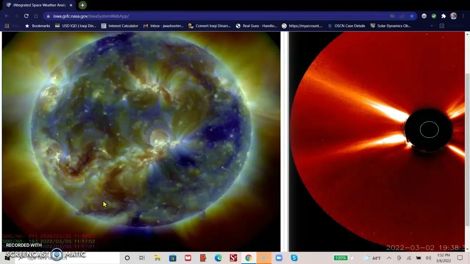This screenshot has width=470, height=264.
Task: Click the red coronagraph image
Action: (377, 142)
